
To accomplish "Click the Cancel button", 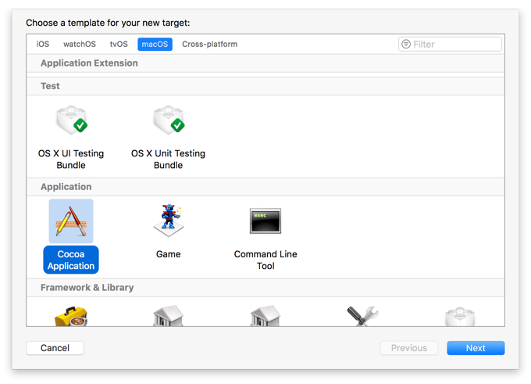I will pos(55,348).
